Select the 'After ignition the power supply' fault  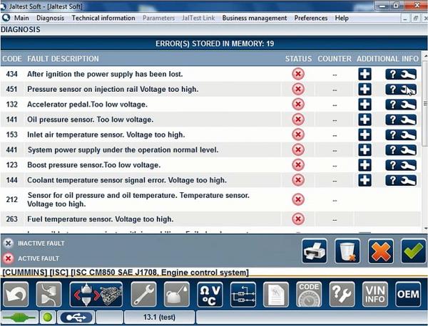click(x=105, y=74)
